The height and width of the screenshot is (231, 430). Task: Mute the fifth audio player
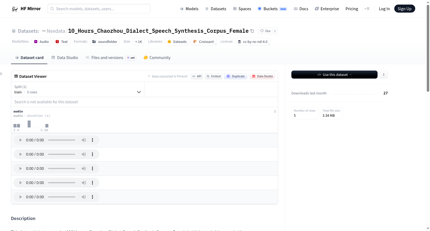pos(84,197)
